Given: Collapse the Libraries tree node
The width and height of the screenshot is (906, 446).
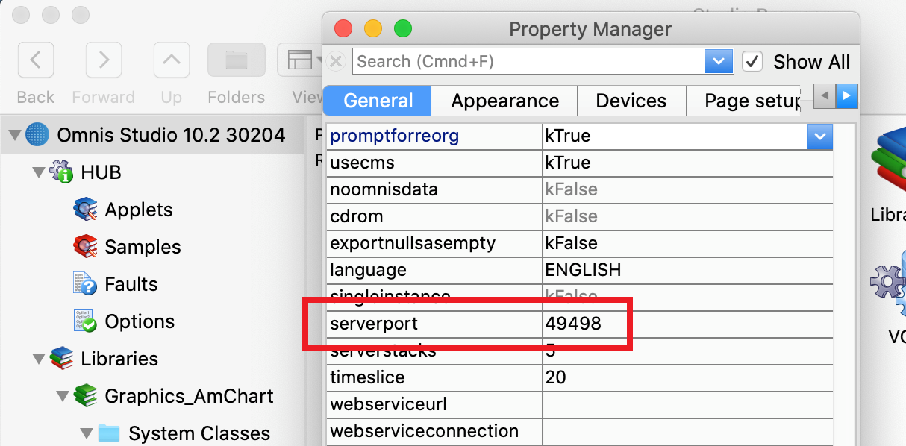Looking at the screenshot, I should point(38,359).
